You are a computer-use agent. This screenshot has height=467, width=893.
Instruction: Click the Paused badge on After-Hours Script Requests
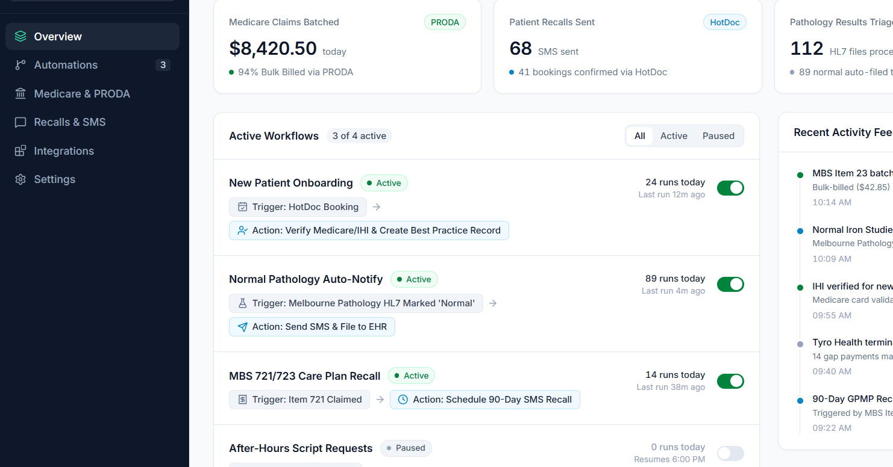[406, 448]
